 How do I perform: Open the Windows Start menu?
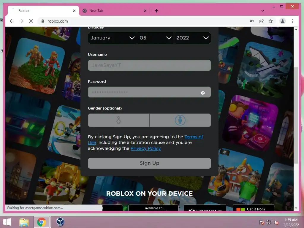pyautogui.click(x=7, y=222)
